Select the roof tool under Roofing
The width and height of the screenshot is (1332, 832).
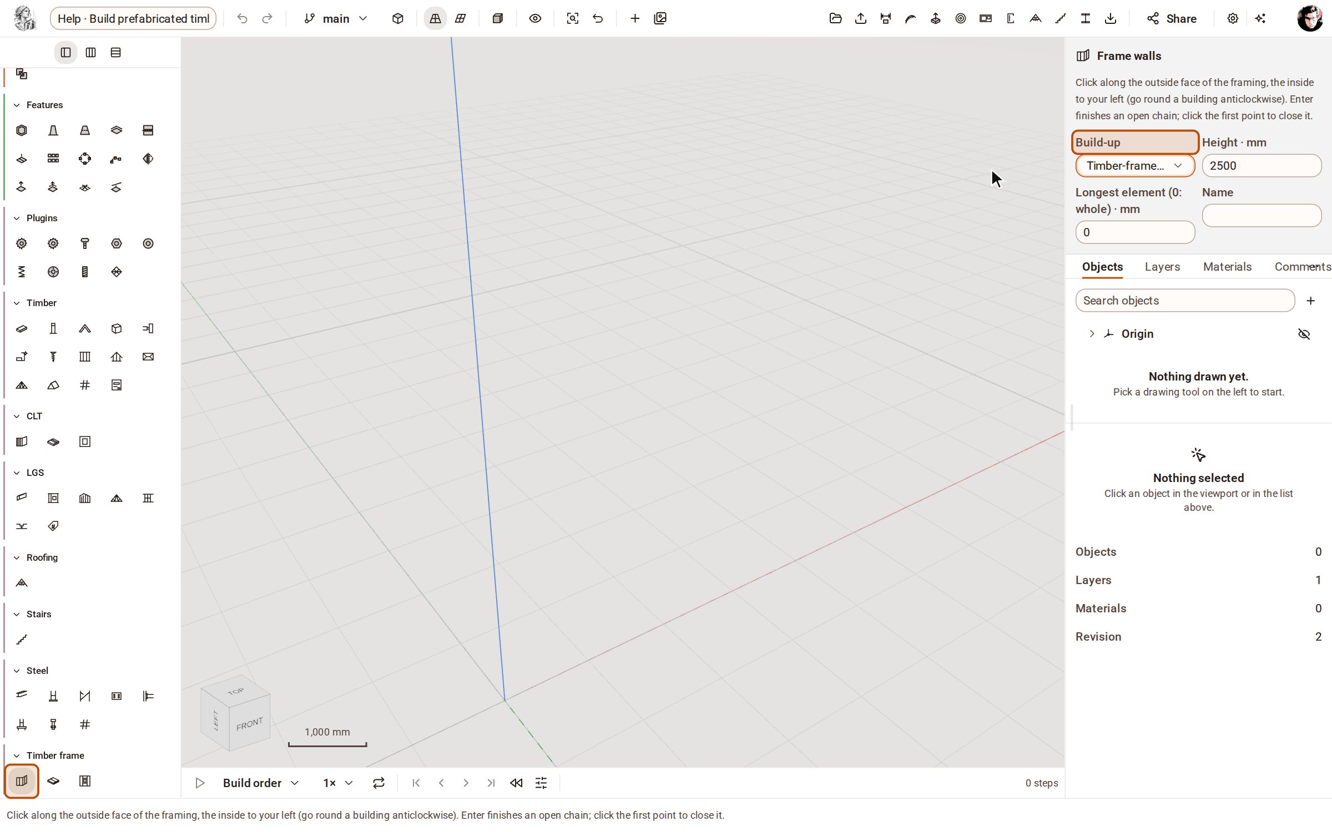pos(22,583)
